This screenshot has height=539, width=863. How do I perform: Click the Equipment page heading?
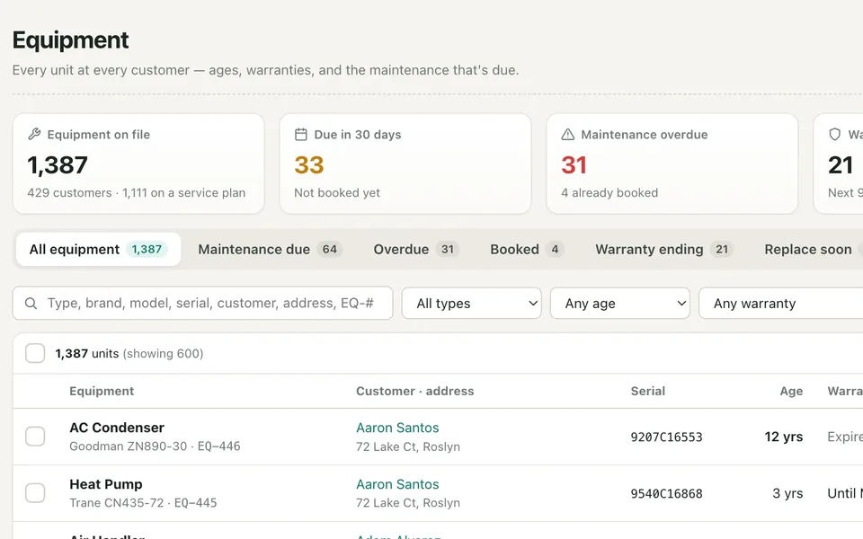tap(70, 40)
